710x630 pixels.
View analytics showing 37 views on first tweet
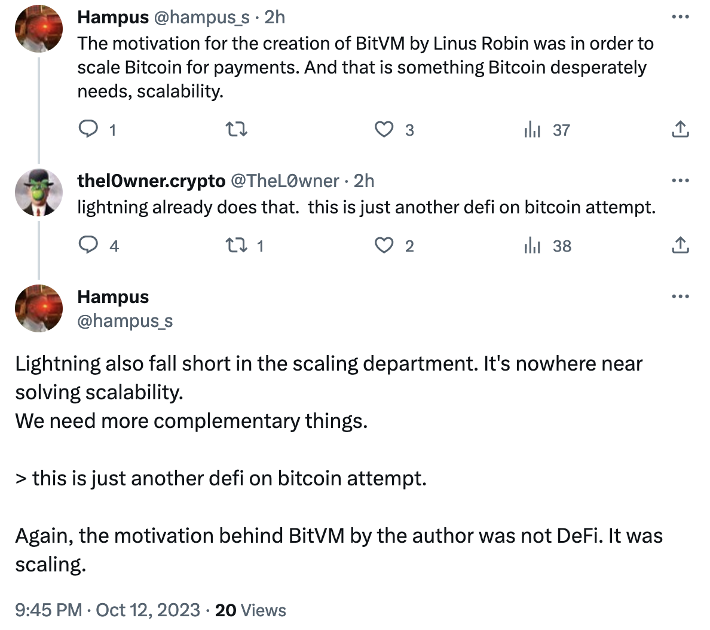click(x=532, y=129)
